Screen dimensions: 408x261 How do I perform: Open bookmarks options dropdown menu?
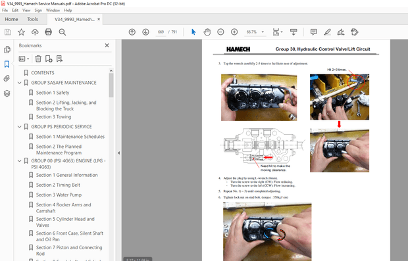point(24,59)
